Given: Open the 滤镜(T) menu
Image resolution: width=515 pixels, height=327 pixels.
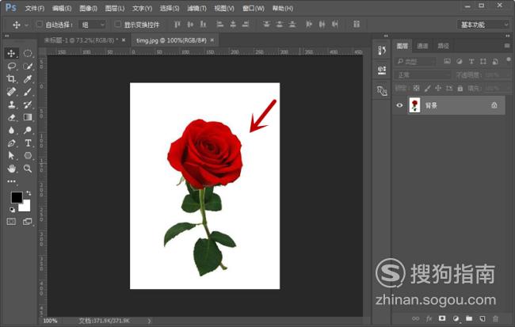Looking at the screenshot, I should 196,8.
